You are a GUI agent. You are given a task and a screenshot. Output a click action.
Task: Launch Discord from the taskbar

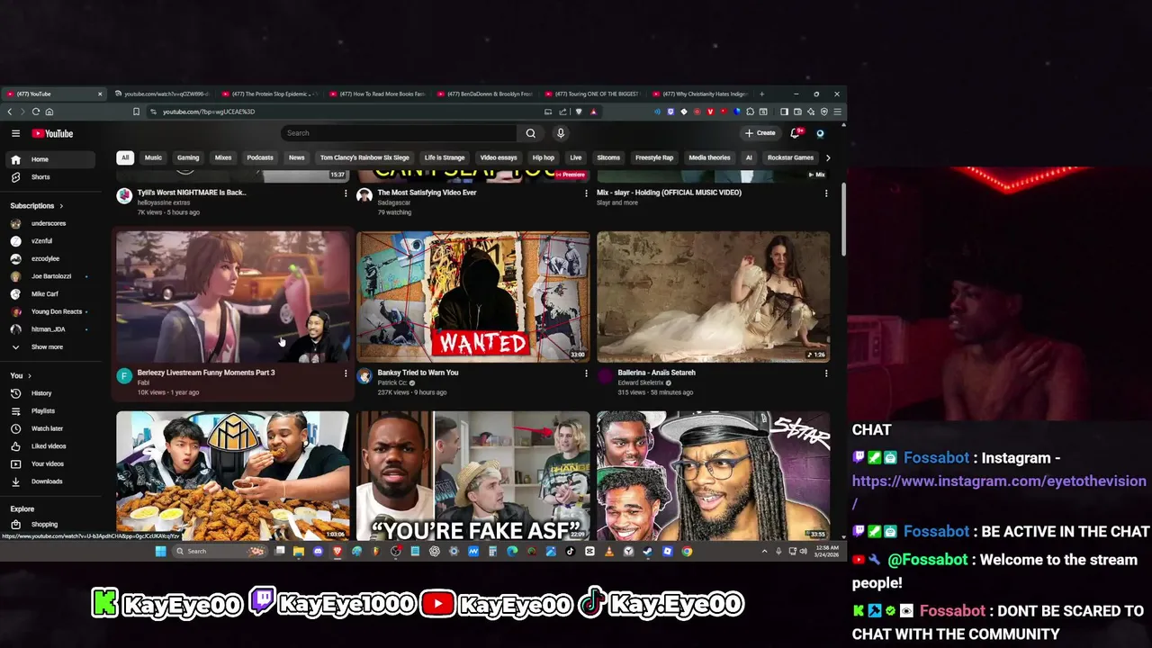pos(318,551)
